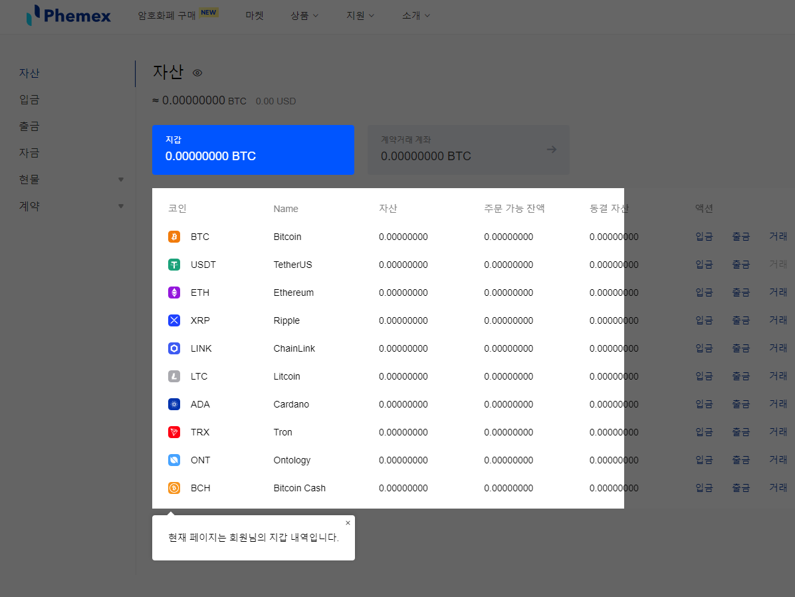
Task: Expand the 현물 sidebar section
Action: coord(121,179)
